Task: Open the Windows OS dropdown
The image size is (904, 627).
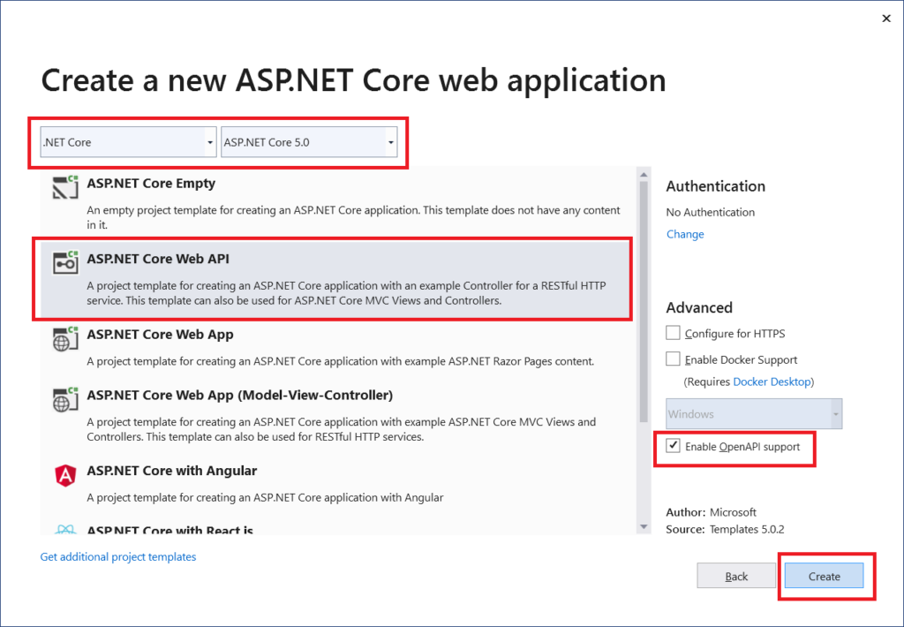Action: click(x=754, y=413)
